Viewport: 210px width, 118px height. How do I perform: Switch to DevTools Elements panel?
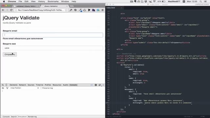[x=13, y=85]
